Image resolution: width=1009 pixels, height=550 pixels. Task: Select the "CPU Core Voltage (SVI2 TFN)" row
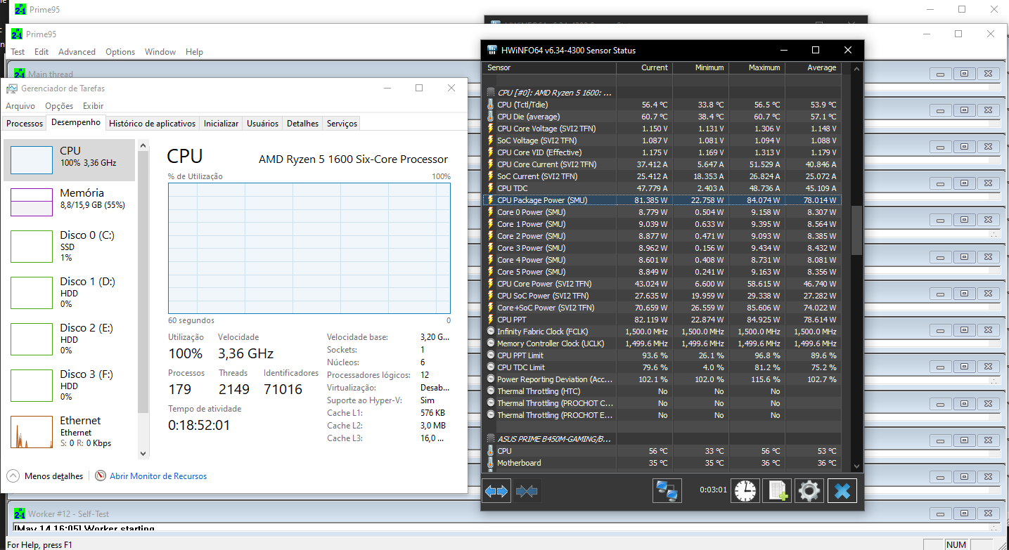[662, 129]
